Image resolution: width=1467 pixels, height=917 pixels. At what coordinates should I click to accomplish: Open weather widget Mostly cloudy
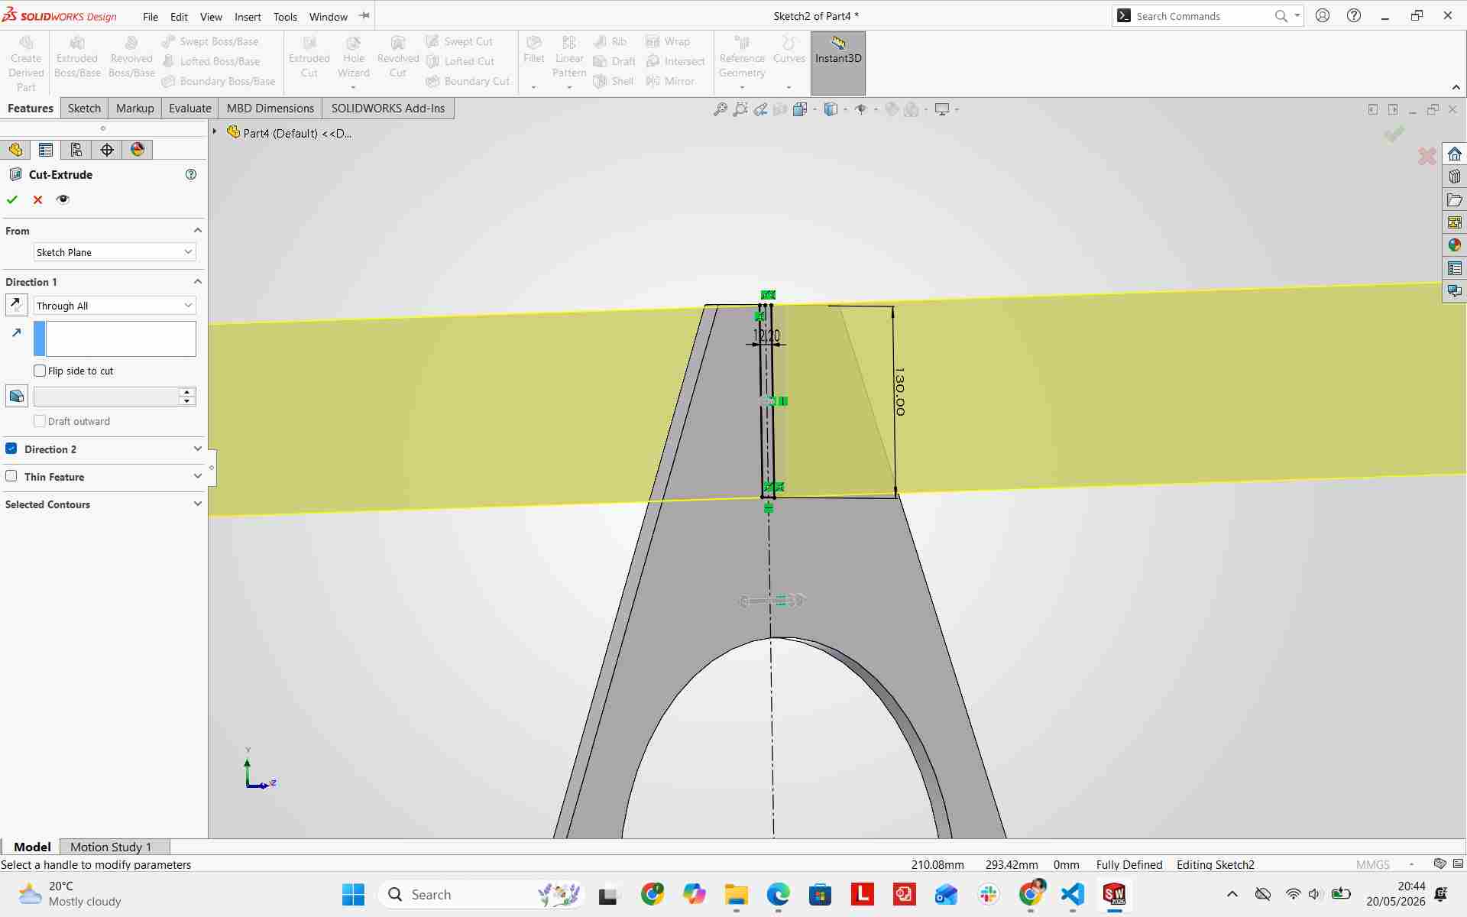[70, 894]
